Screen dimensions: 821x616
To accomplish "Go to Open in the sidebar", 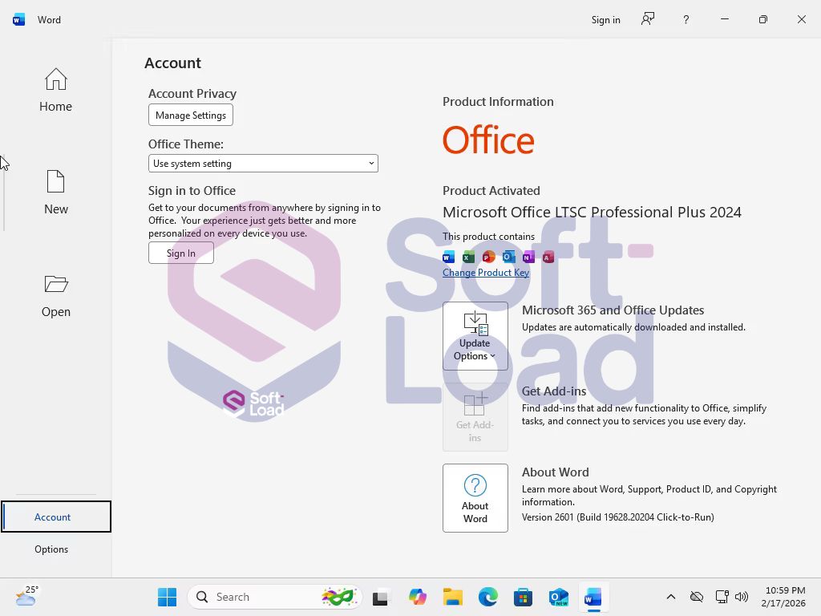I will pos(55,296).
